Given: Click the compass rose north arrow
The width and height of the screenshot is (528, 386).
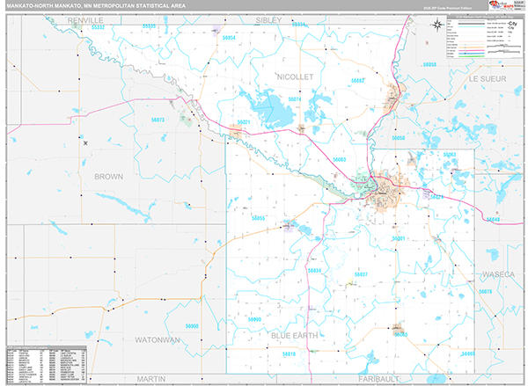Looking at the screenshot, I should coord(437,25).
